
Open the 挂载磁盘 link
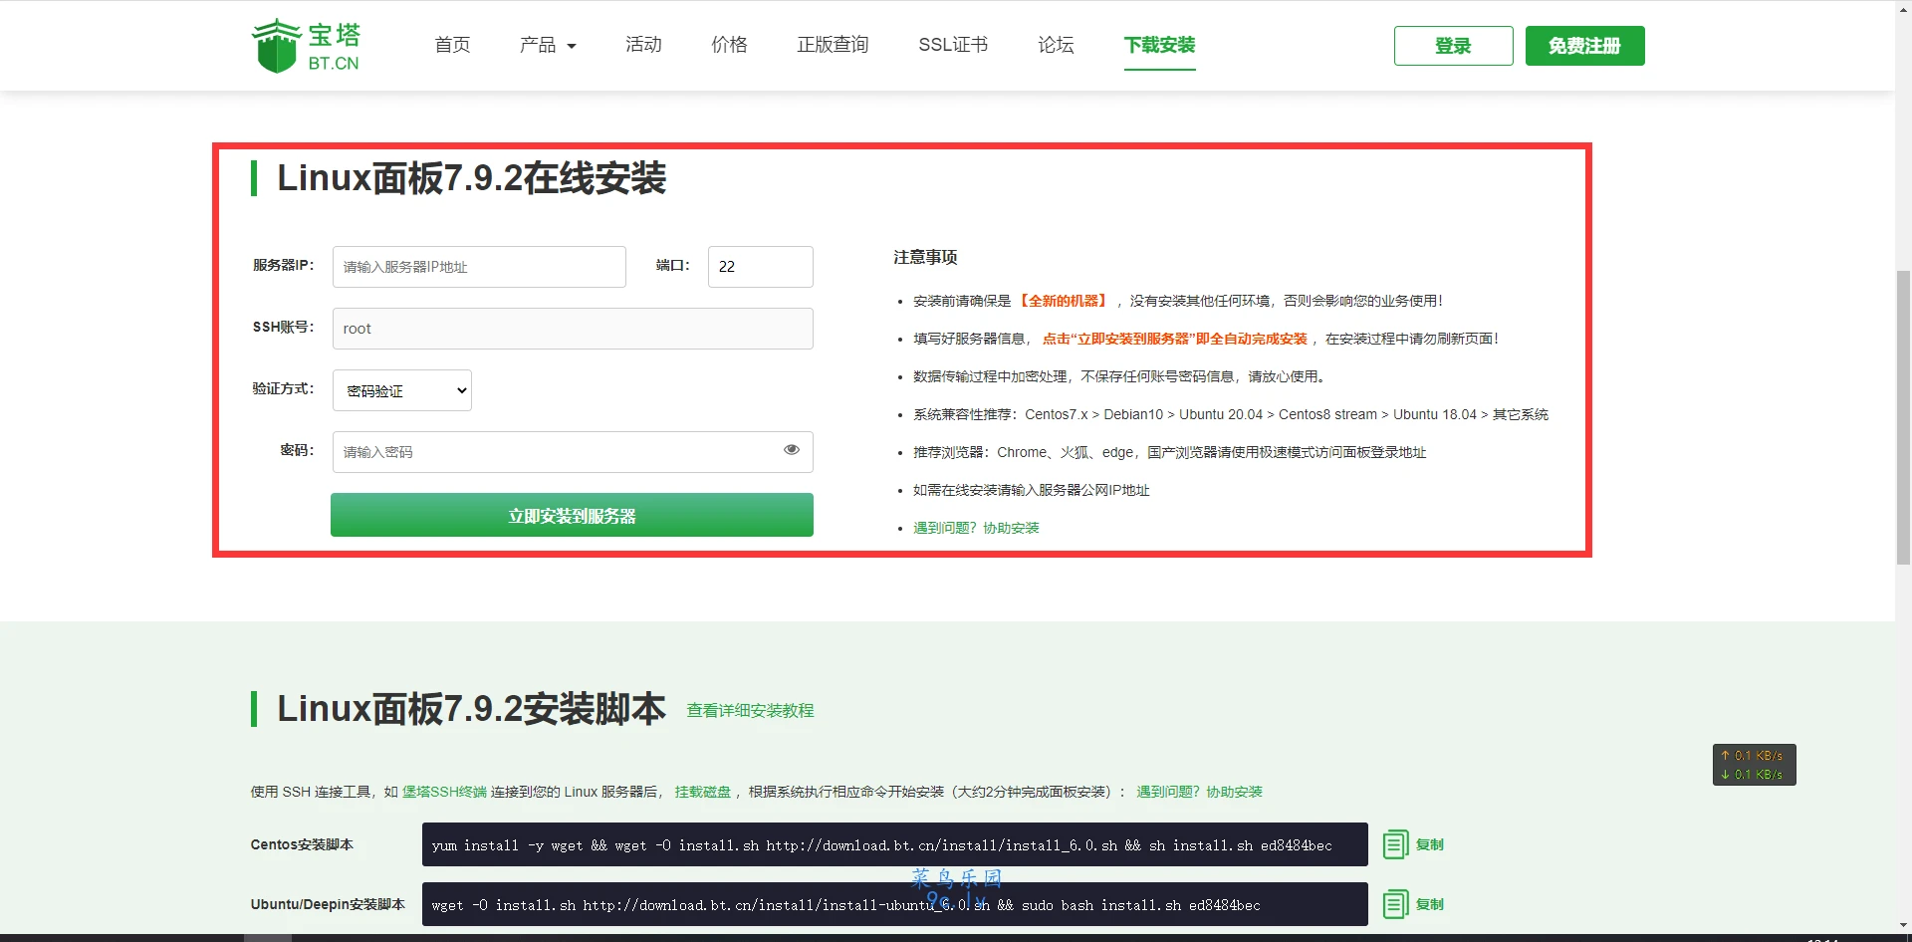coord(702,792)
